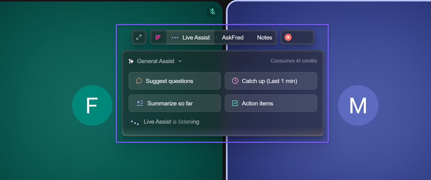Screen dimensions: 431x180
Task: Click the Action items button
Action: point(271,103)
